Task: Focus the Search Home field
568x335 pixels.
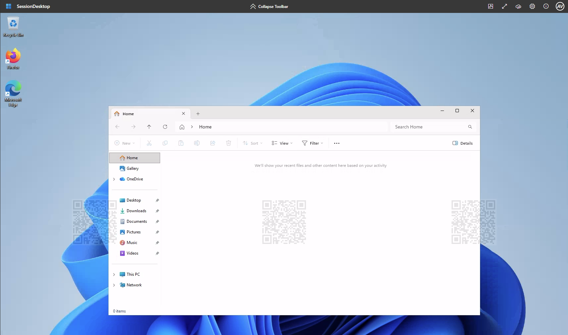Action: [x=429, y=127]
